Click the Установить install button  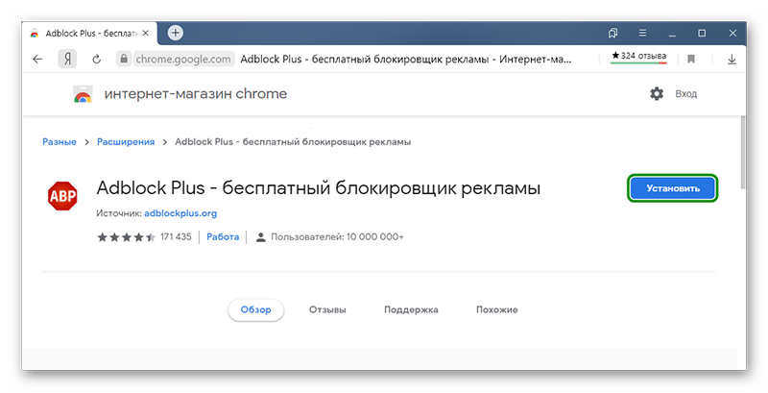[x=673, y=188]
